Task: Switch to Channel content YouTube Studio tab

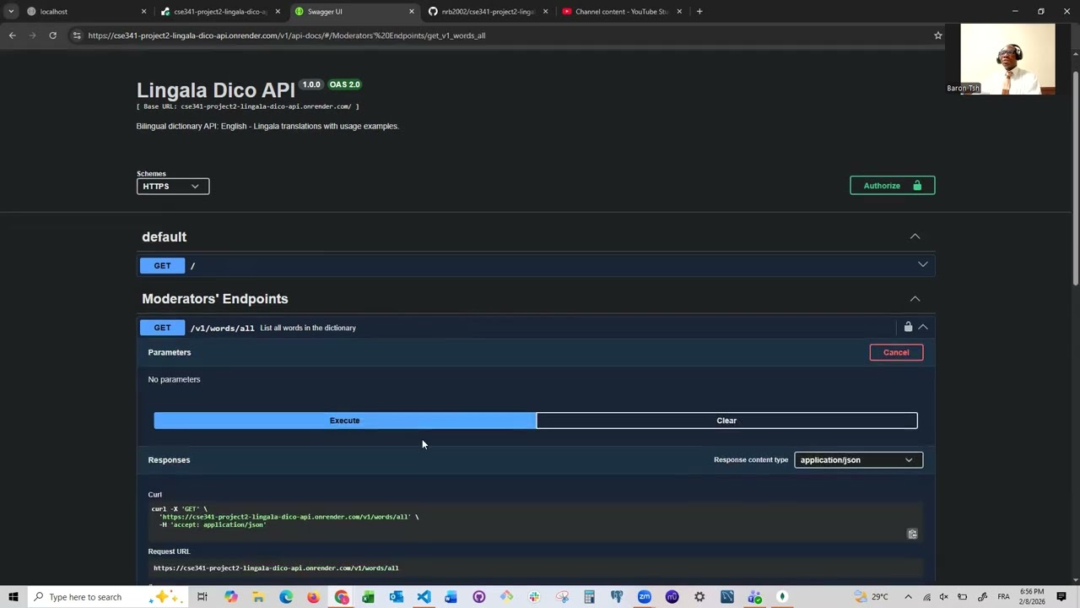Action: 622,12
